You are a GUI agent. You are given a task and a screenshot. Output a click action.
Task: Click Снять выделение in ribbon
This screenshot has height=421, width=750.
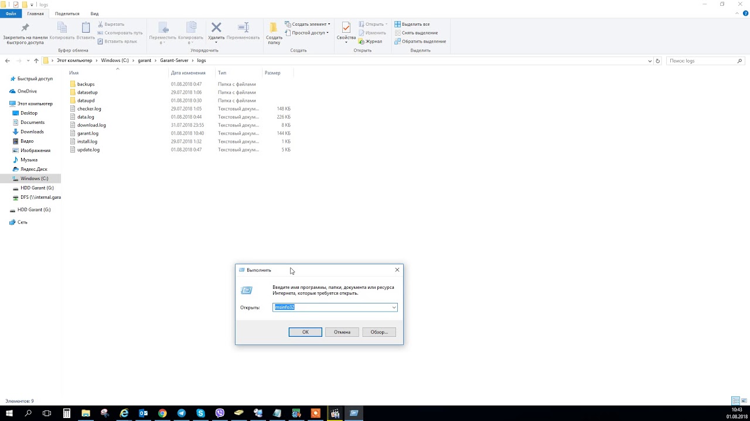[415, 33]
